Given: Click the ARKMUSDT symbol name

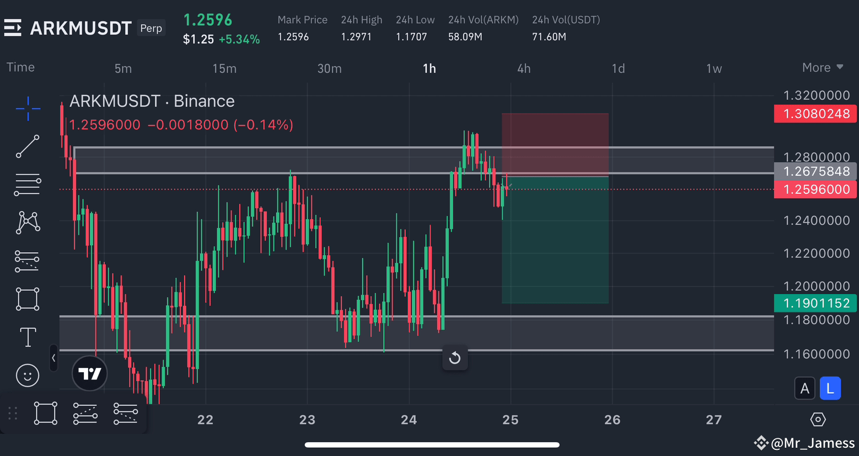Looking at the screenshot, I should (80, 28).
